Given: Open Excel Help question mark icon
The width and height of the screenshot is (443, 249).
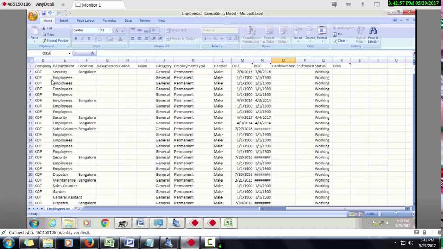Looking at the screenshot, I should (x=395, y=20).
